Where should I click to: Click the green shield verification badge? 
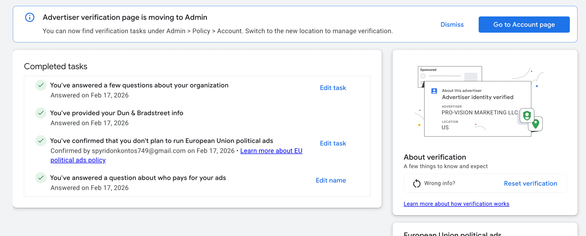pyautogui.click(x=527, y=115)
